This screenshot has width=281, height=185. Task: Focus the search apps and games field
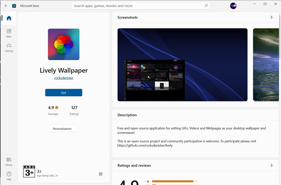141,6
